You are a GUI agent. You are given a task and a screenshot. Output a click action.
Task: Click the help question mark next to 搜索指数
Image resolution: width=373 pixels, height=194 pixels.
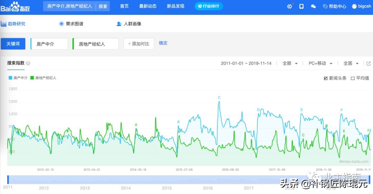pyautogui.click(x=28, y=63)
